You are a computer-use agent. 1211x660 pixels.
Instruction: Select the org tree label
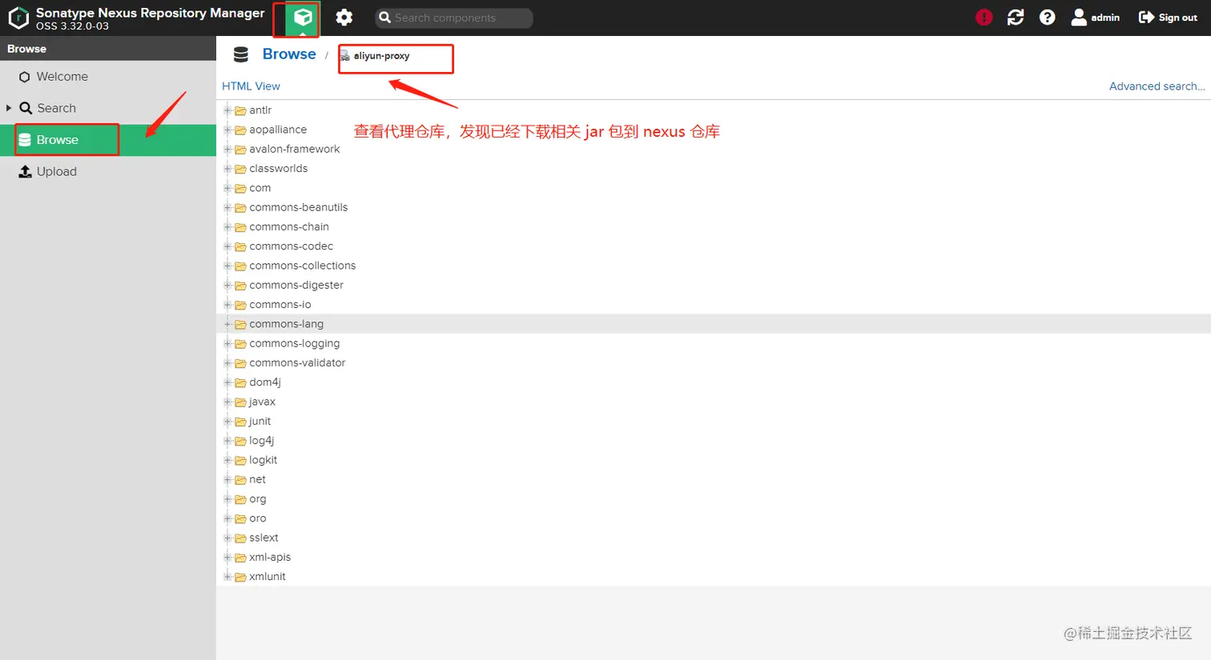click(258, 499)
